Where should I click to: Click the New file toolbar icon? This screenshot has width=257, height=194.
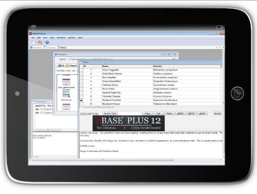[33, 42]
